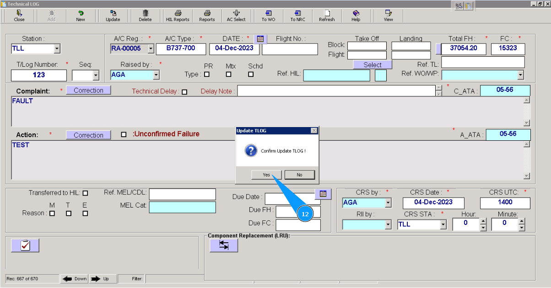The image size is (551, 288).
Task: Click the To NRC toolbar icon
Action: (x=297, y=16)
